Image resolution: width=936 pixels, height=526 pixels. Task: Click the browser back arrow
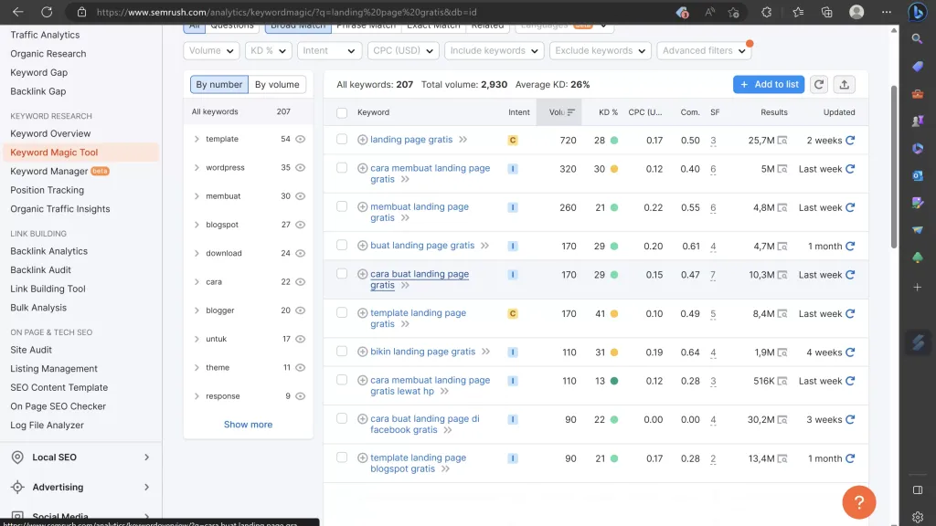pos(18,12)
